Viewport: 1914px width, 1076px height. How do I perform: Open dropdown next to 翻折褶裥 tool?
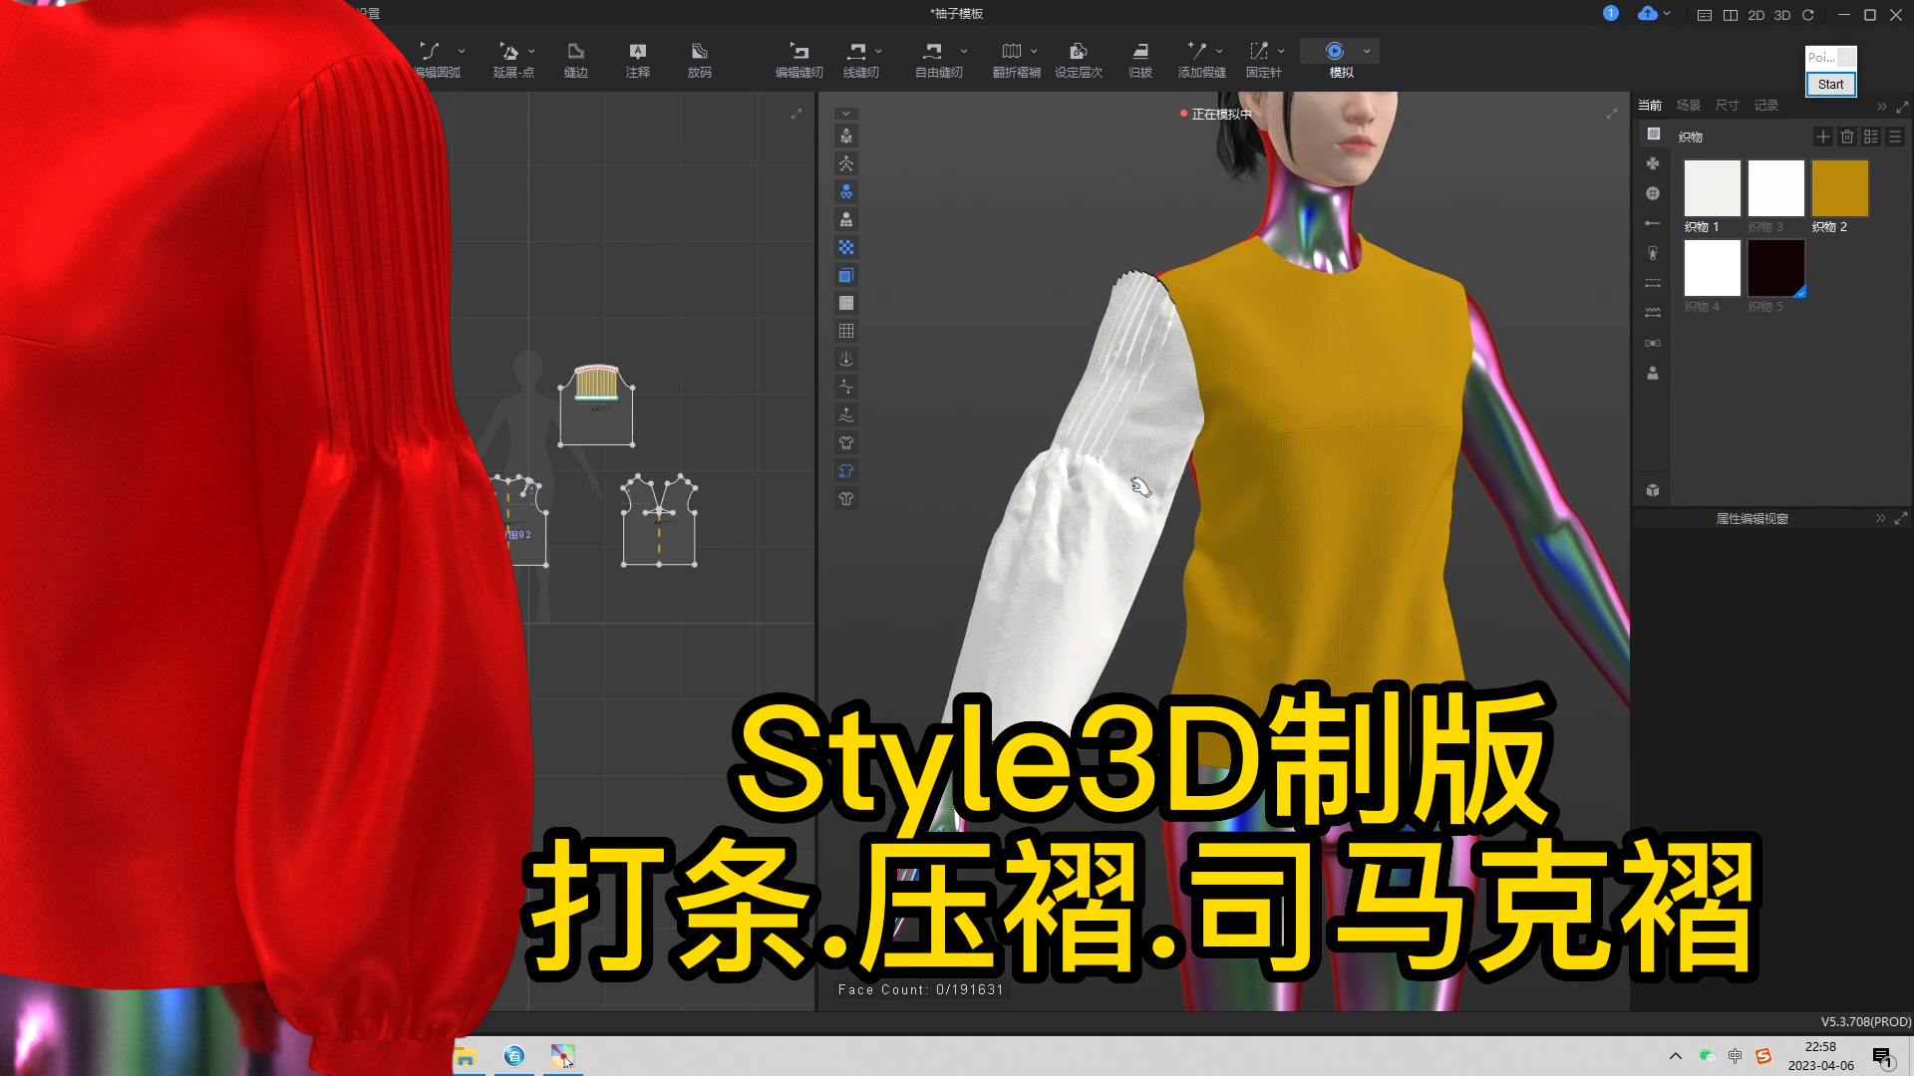[1034, 51]
